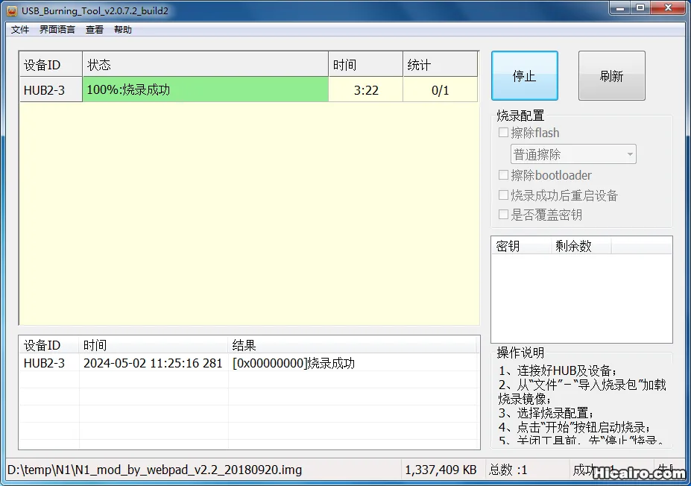Viewport: 691px width, 486px height.
Task: Click the 设备ID column header in device table
Action: click(51, 65)
